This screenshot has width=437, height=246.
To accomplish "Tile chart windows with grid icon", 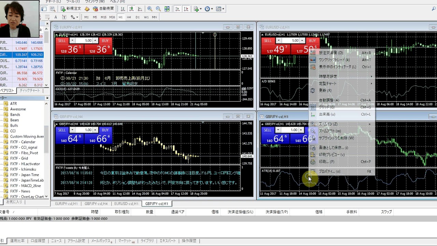I will pyautogui.click(x=167, y=9).
